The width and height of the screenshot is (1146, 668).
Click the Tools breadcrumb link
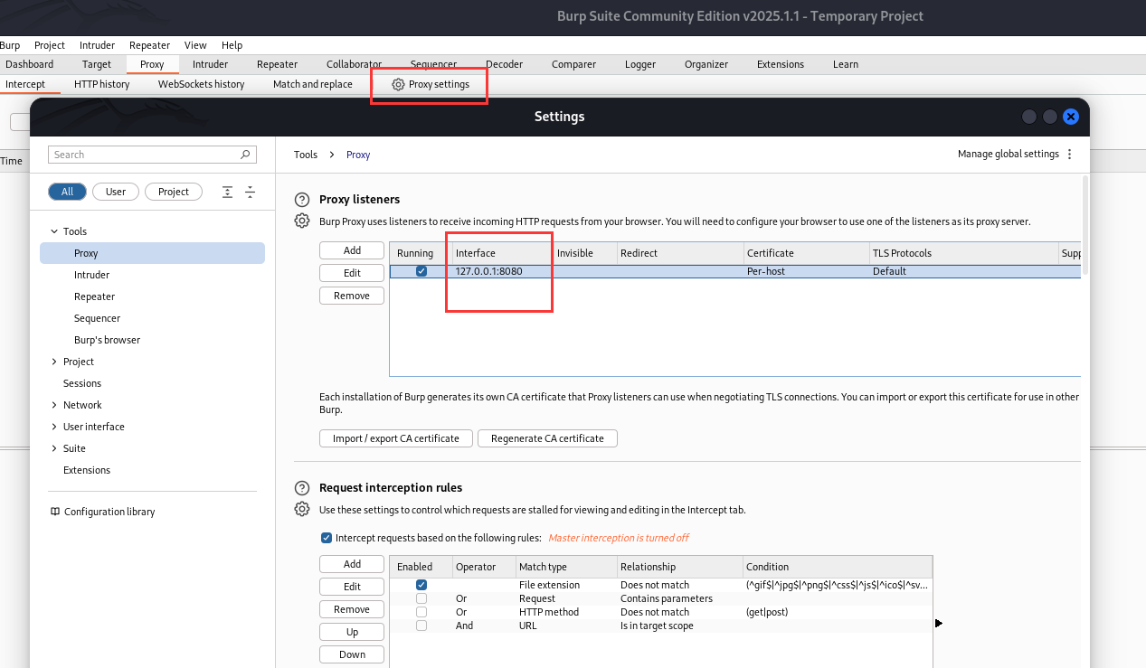(x=306, y=155)
